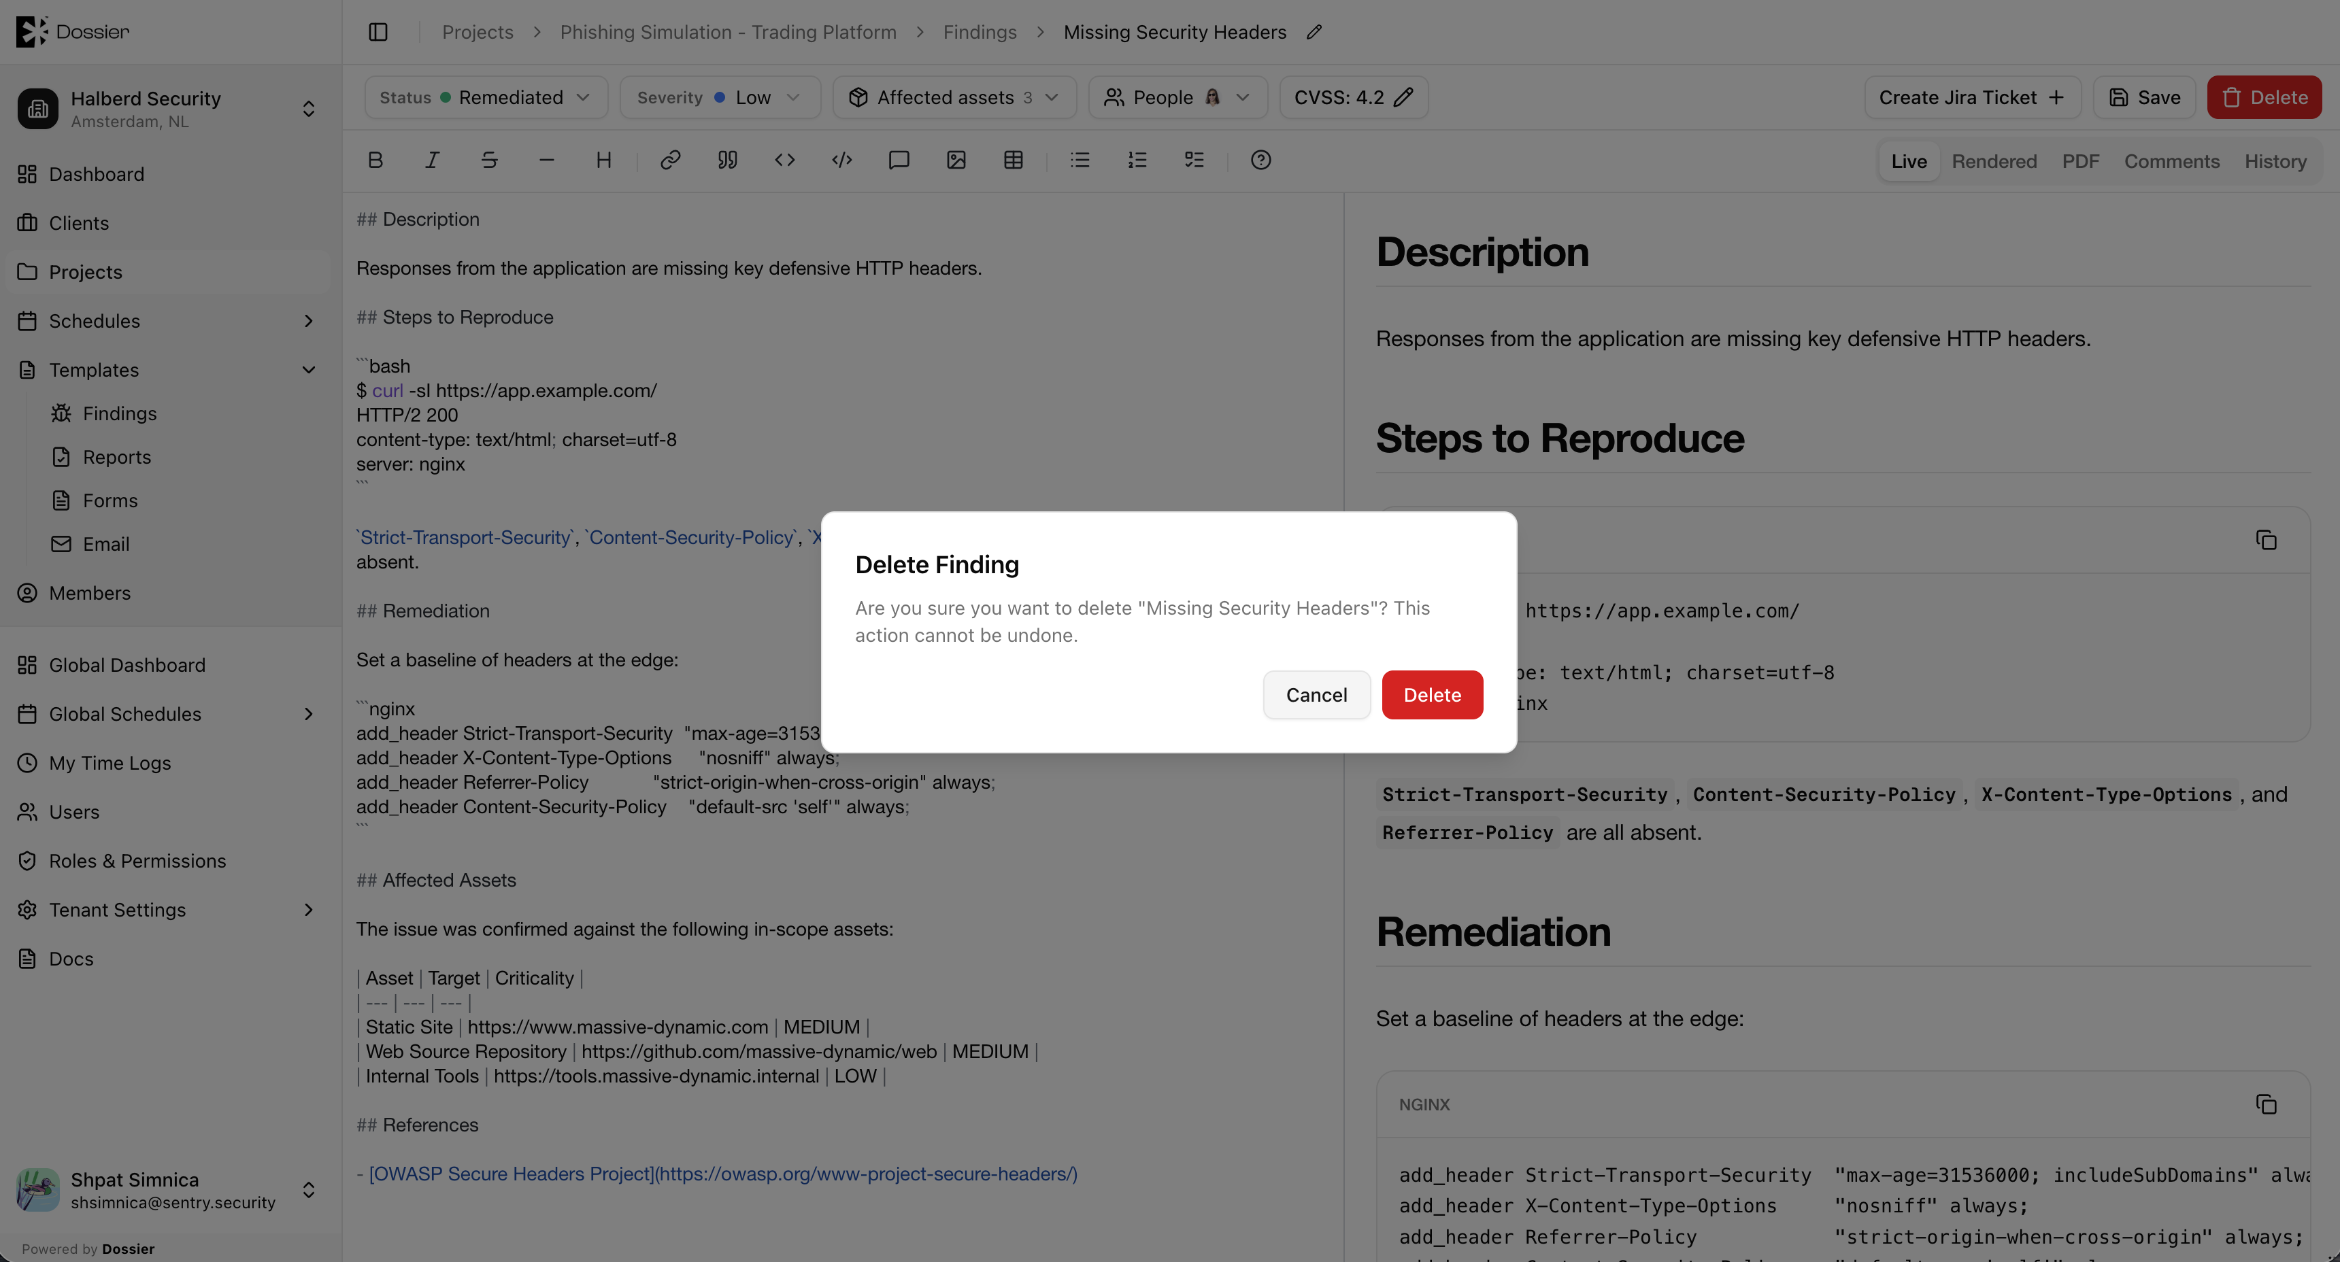The height and width of the screenshot is (1262, 2340).
Task: Insert a table
Action: 1014,160
